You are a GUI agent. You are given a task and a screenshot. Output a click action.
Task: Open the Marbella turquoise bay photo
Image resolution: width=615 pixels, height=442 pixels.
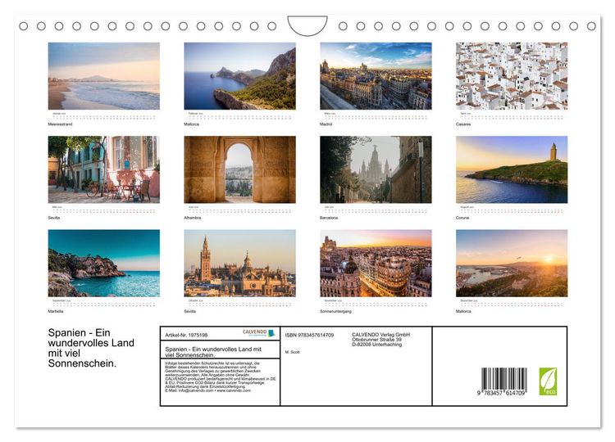point(104,263)
